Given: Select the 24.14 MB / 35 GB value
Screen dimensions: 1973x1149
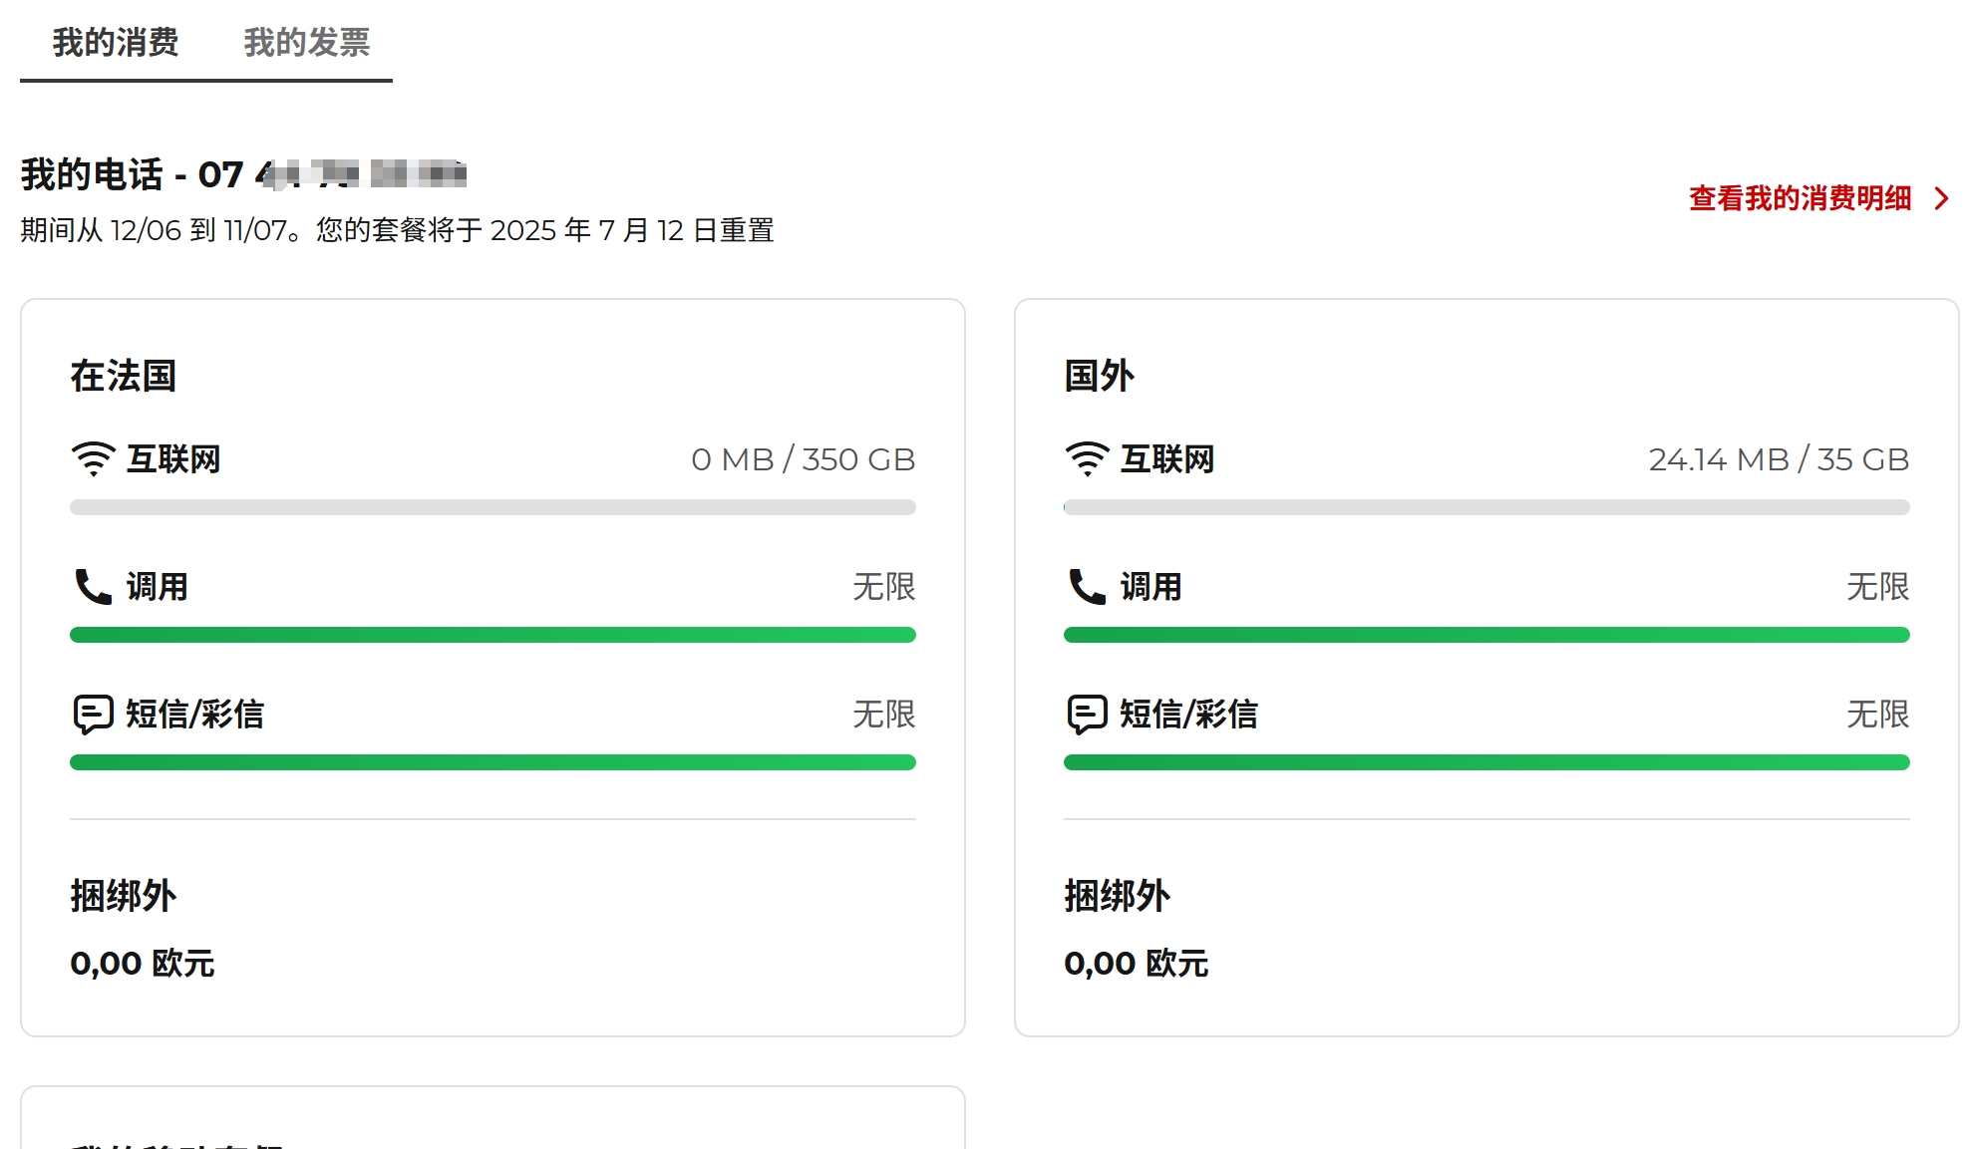Looking at the screenshot, I should (1780, 459).
